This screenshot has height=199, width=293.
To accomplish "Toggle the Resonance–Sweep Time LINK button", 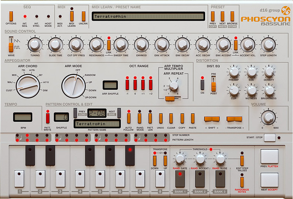I will click(109, 45).
